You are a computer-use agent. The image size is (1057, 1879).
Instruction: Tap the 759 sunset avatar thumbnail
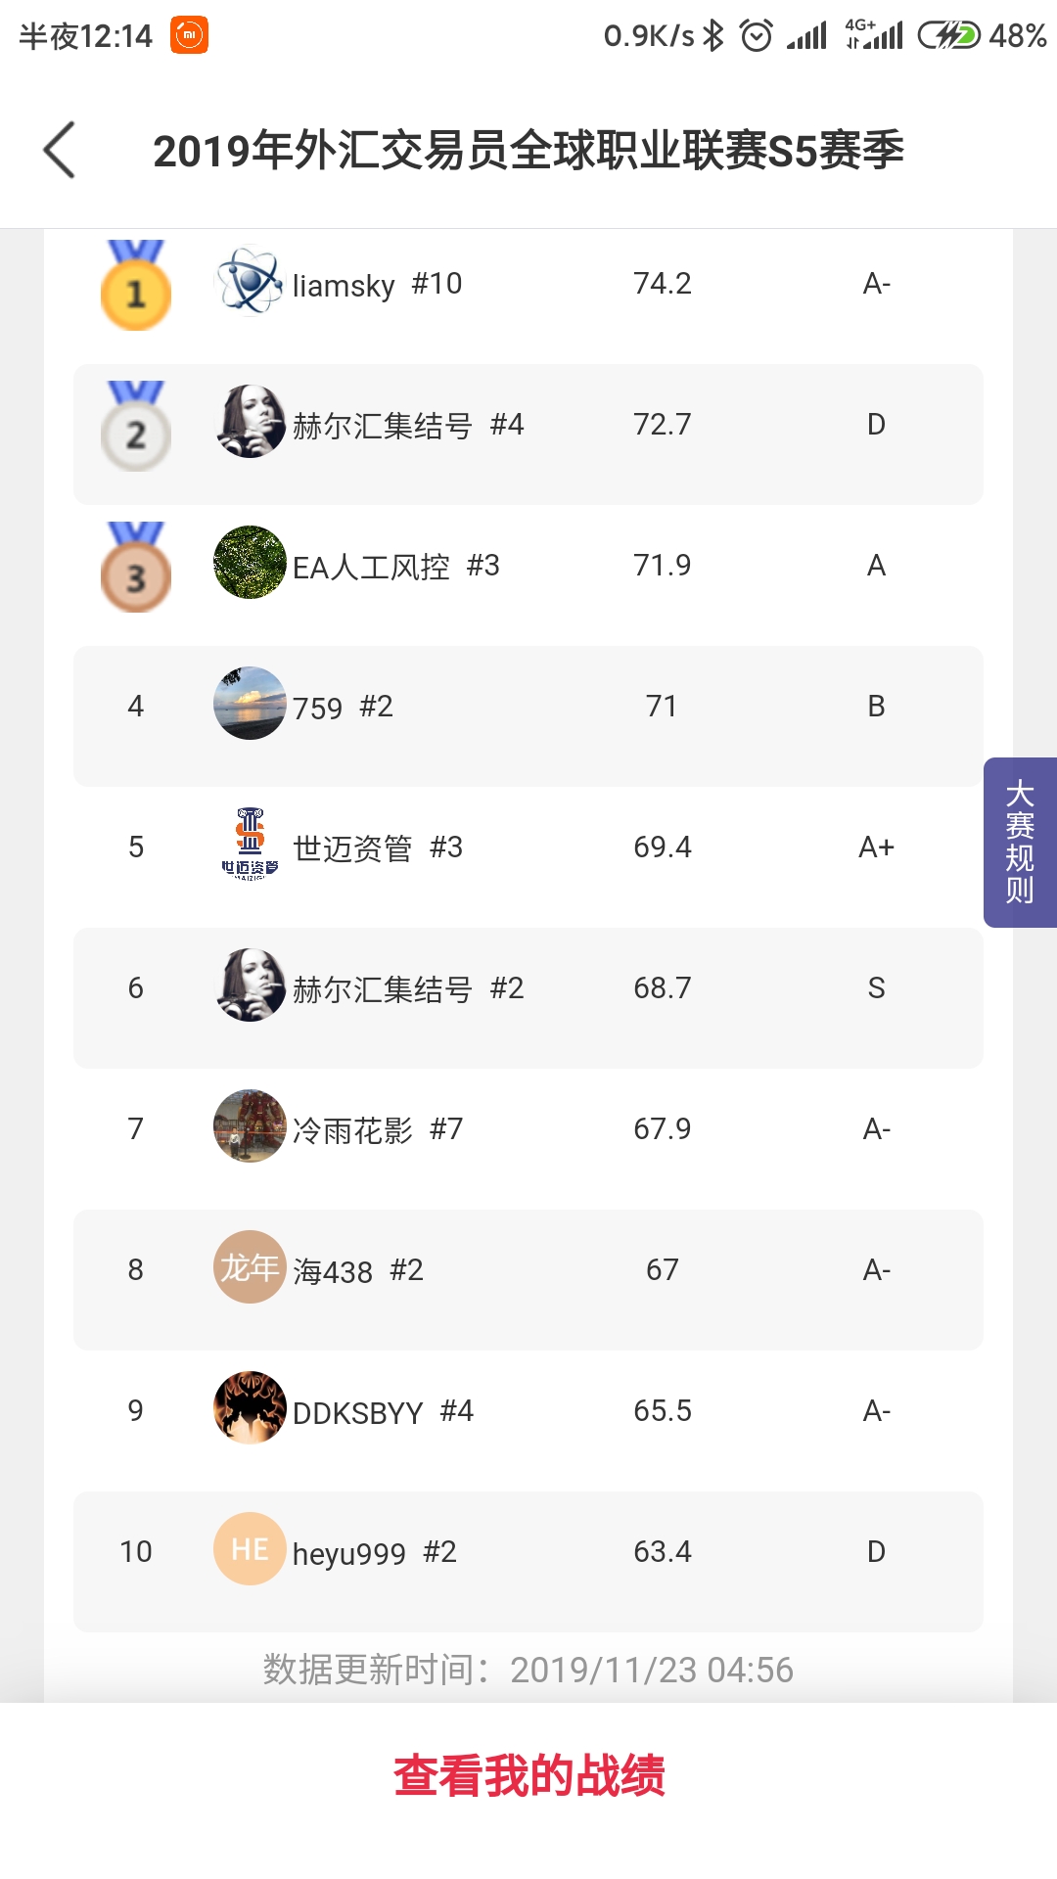click(250, 704)
